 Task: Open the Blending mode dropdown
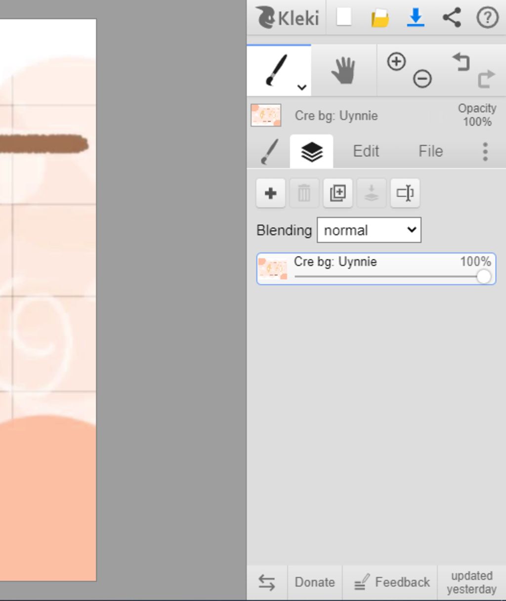pos(369,230)
